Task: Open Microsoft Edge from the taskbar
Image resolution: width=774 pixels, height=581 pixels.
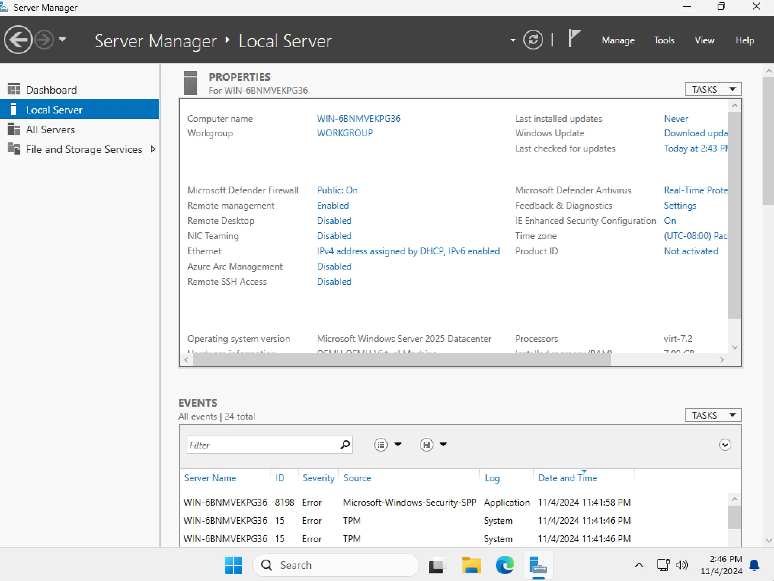Action: tap(504, 565)
